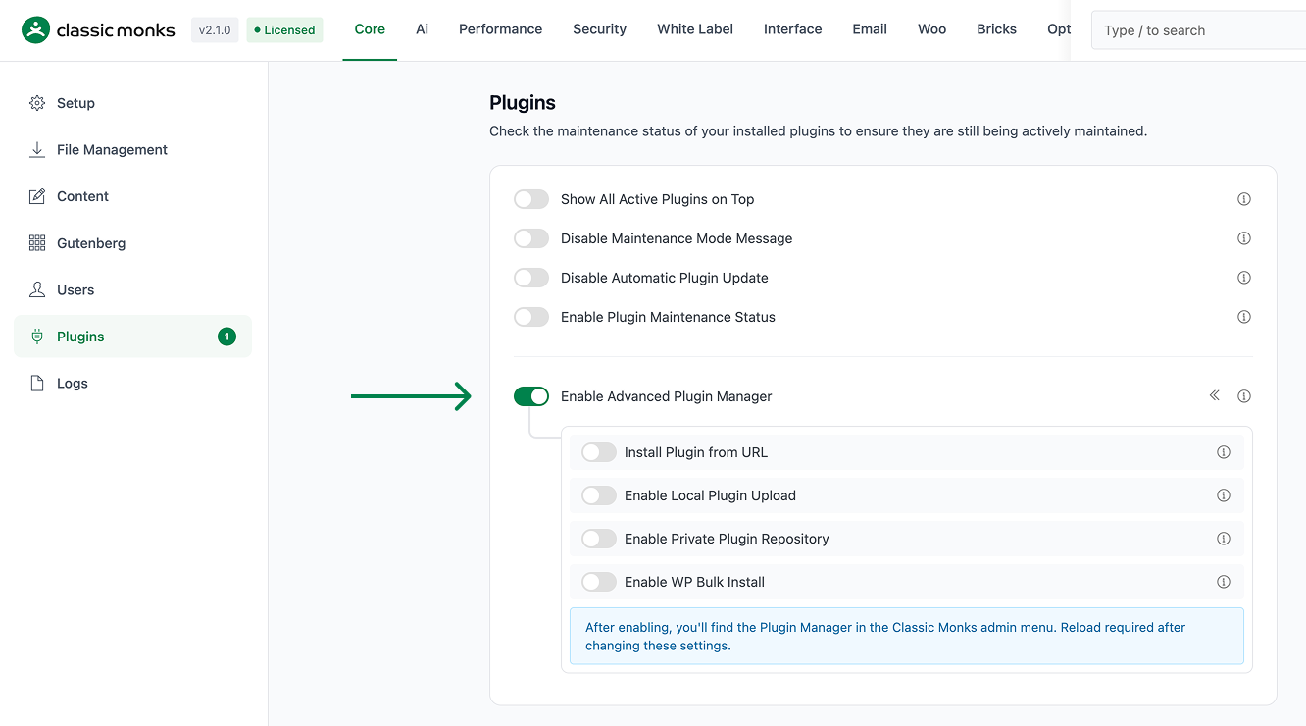Image resolution: width=1306 pixels, height=726 pixels.
Task: Switch to the White Label tab
Action: [695, 29]
